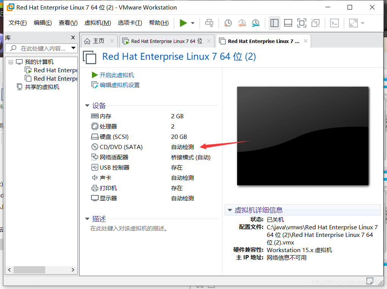
Task: Collapse the 描述 section
Action: point(87,219)
